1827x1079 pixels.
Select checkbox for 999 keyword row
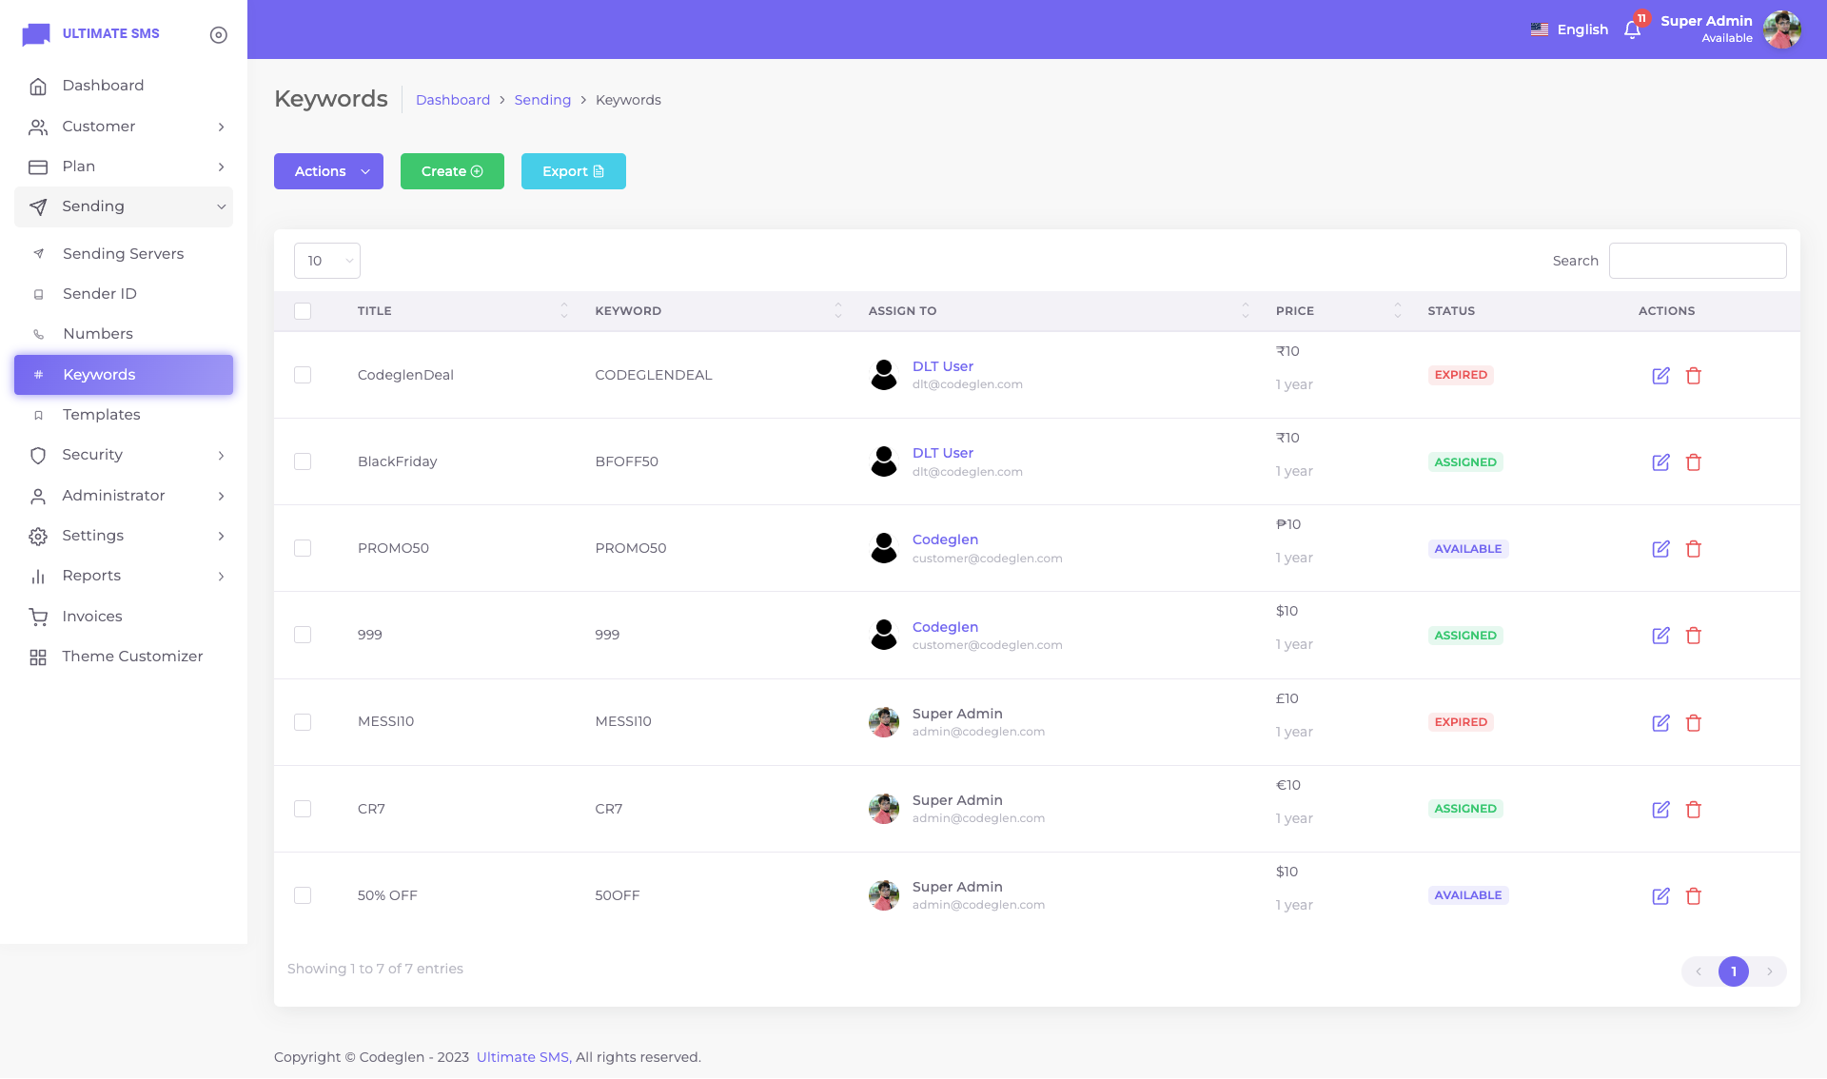303,635
